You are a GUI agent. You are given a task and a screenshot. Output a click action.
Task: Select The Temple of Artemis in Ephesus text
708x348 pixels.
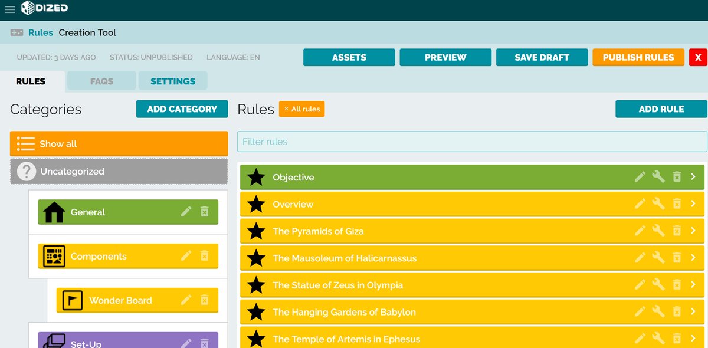(346, 339)
